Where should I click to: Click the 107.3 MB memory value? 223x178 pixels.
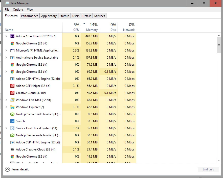coord(92,58)
